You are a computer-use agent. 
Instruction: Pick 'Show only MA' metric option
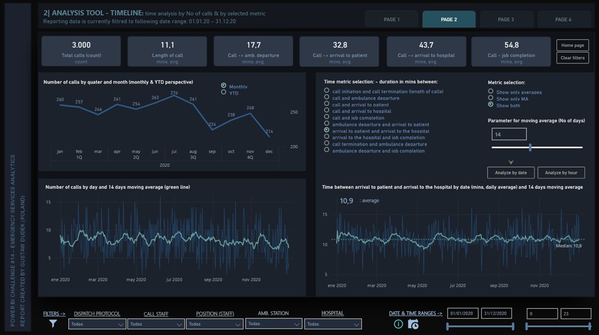coord(490,98)
